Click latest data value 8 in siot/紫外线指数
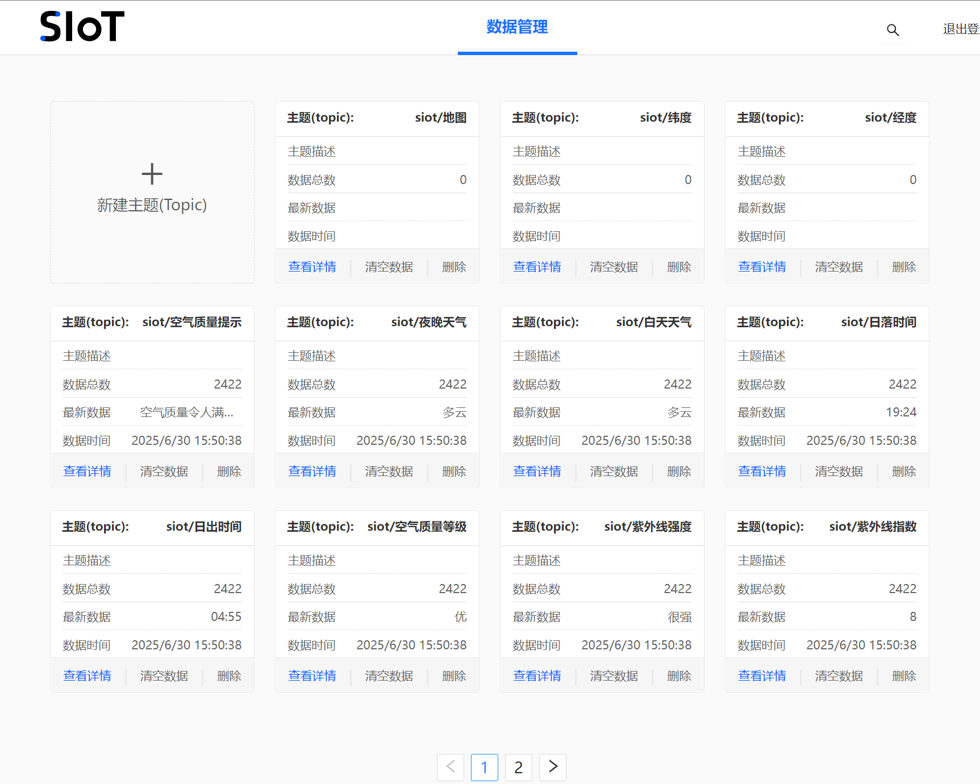Image resolution: width=980 pixels, height=784 pixels. click(913, 616)
